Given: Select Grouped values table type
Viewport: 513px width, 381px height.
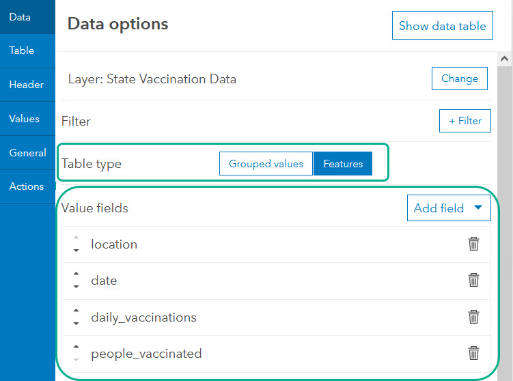Looking at the screenshot, I should 266,164.
